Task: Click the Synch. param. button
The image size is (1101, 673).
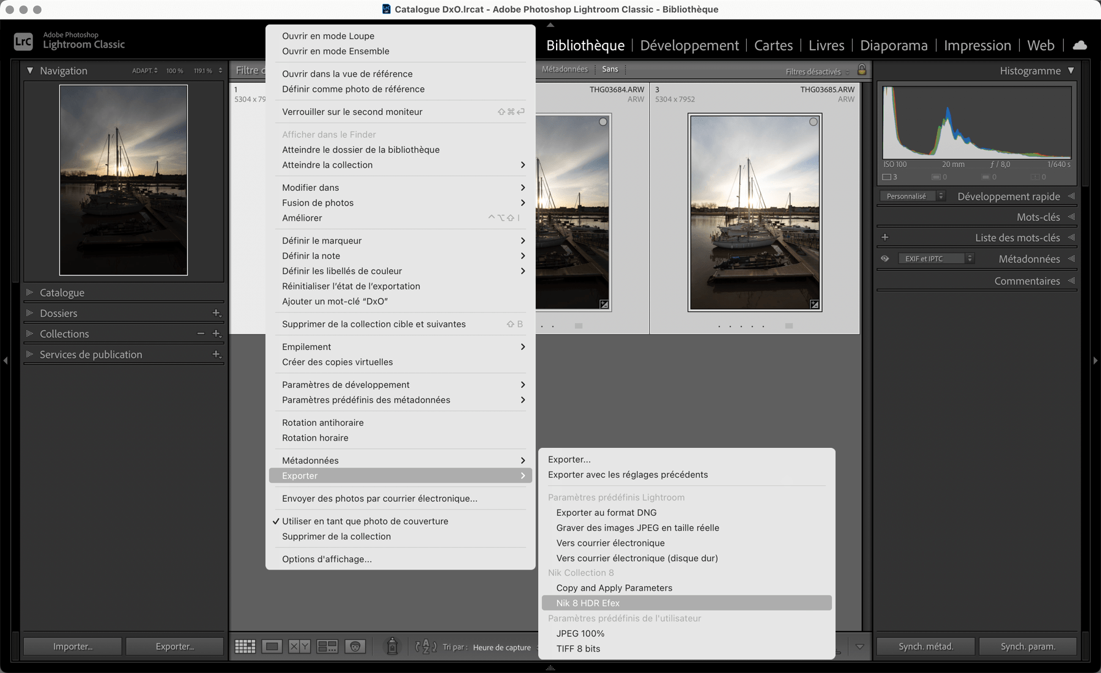Action: coord(1028,646)
